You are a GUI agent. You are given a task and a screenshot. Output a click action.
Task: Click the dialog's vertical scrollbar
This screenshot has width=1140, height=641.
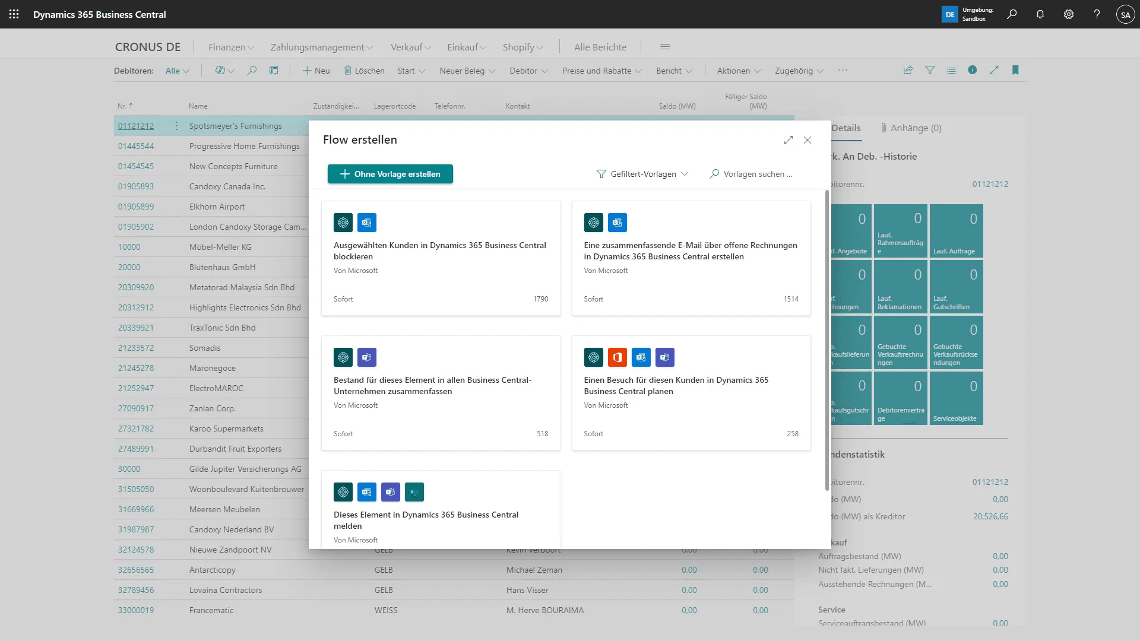(826, 339)
